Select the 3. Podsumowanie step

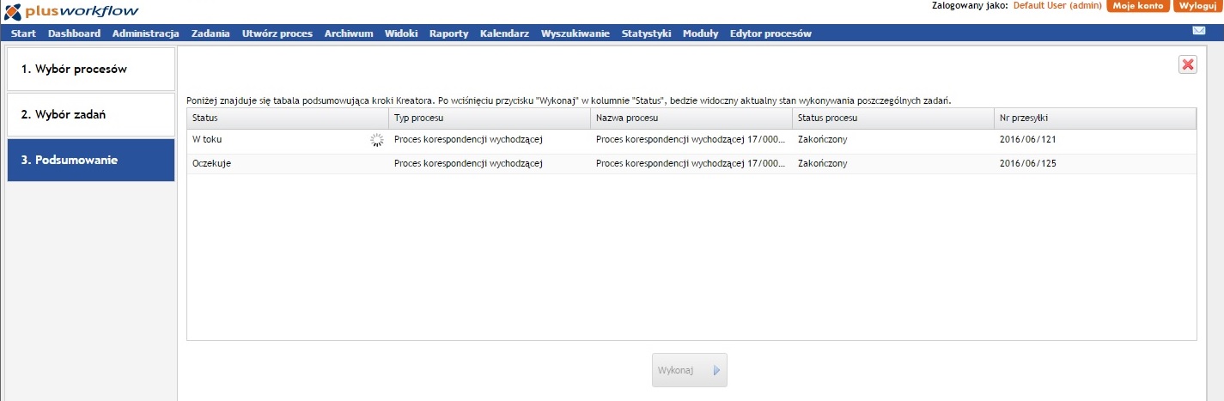91,161
